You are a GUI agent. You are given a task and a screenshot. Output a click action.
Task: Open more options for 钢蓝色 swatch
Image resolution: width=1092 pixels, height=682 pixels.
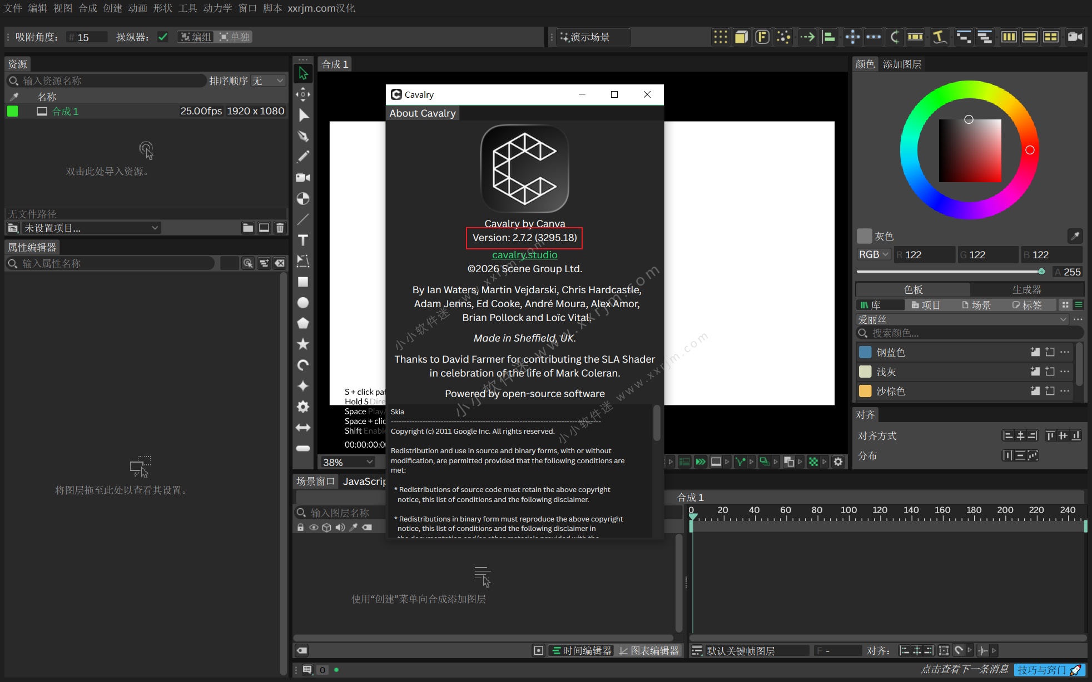1064,352
